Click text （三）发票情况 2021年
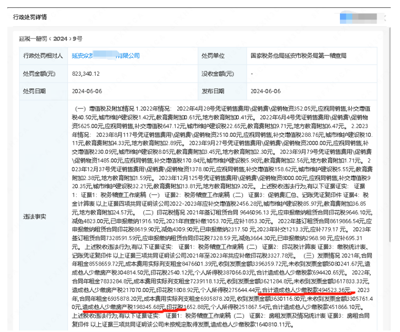Image resolution: width=400 pixels, height=332 pixels. (x=330, y=255)
